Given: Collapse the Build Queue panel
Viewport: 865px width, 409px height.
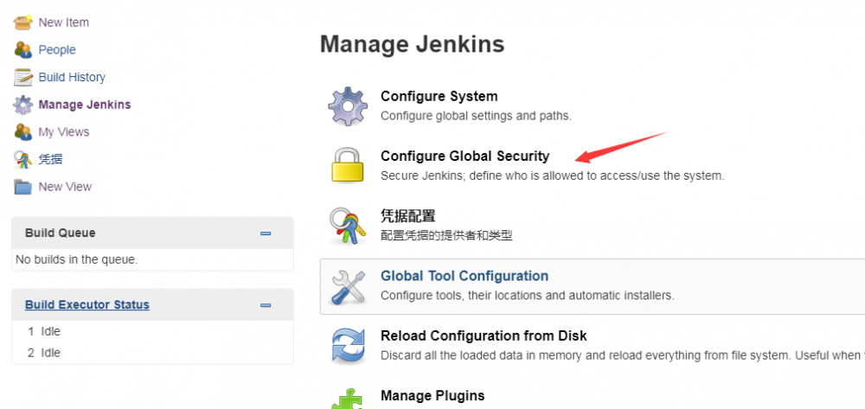Looking at the screenshot, I should coord(266,233).
